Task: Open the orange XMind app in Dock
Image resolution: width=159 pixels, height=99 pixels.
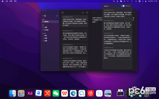Action: 47,93
